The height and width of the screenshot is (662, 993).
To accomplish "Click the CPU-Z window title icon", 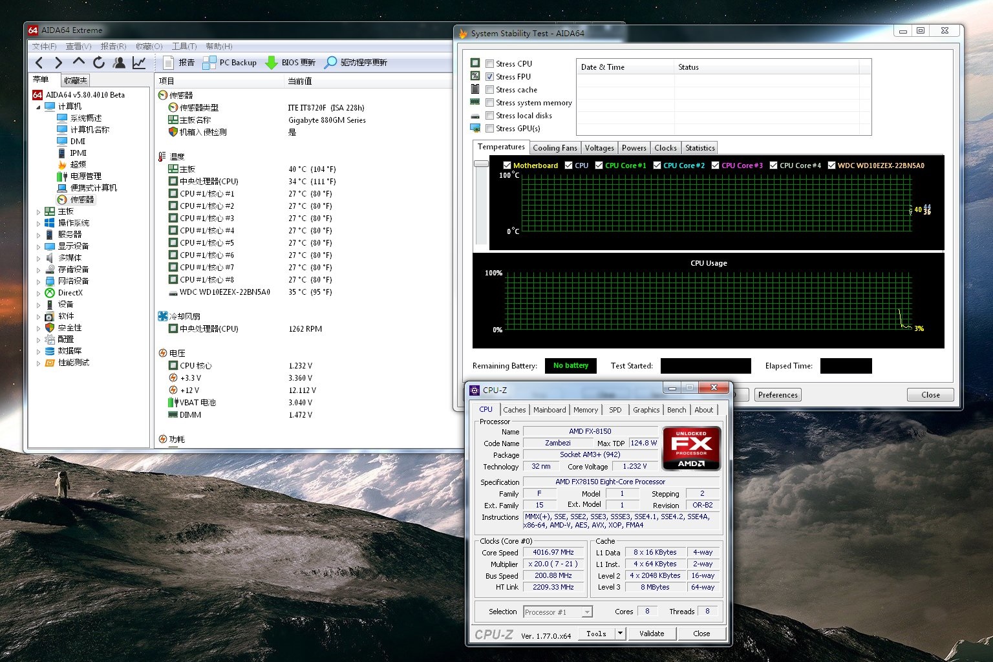I will click(x=475, y=390).
